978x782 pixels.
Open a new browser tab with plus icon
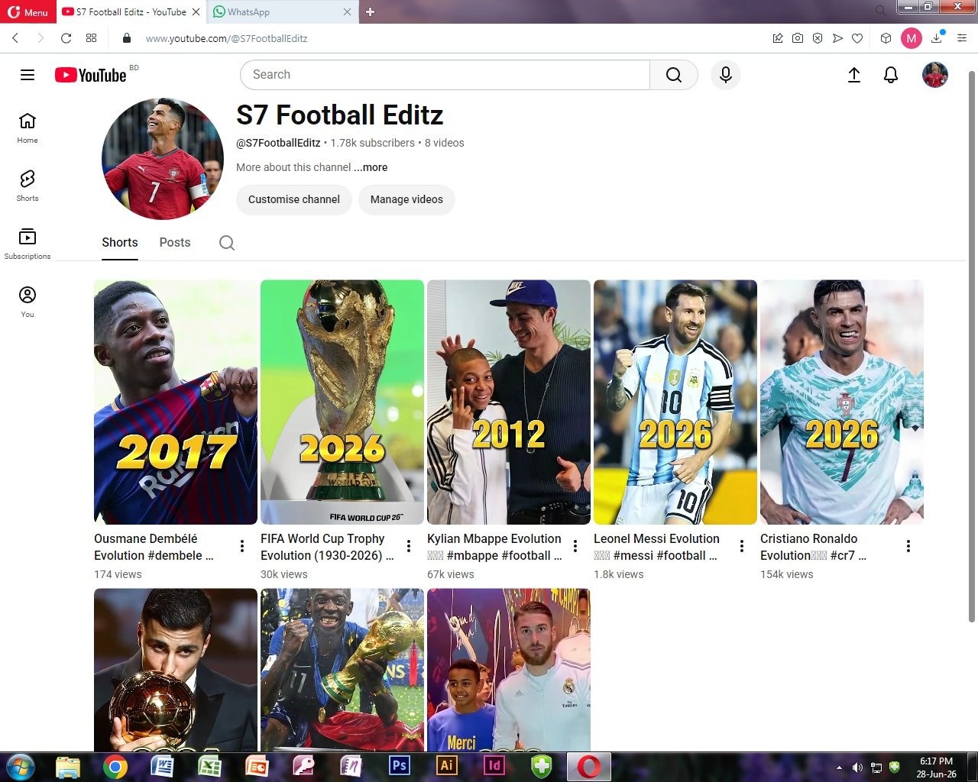[370, 12]
